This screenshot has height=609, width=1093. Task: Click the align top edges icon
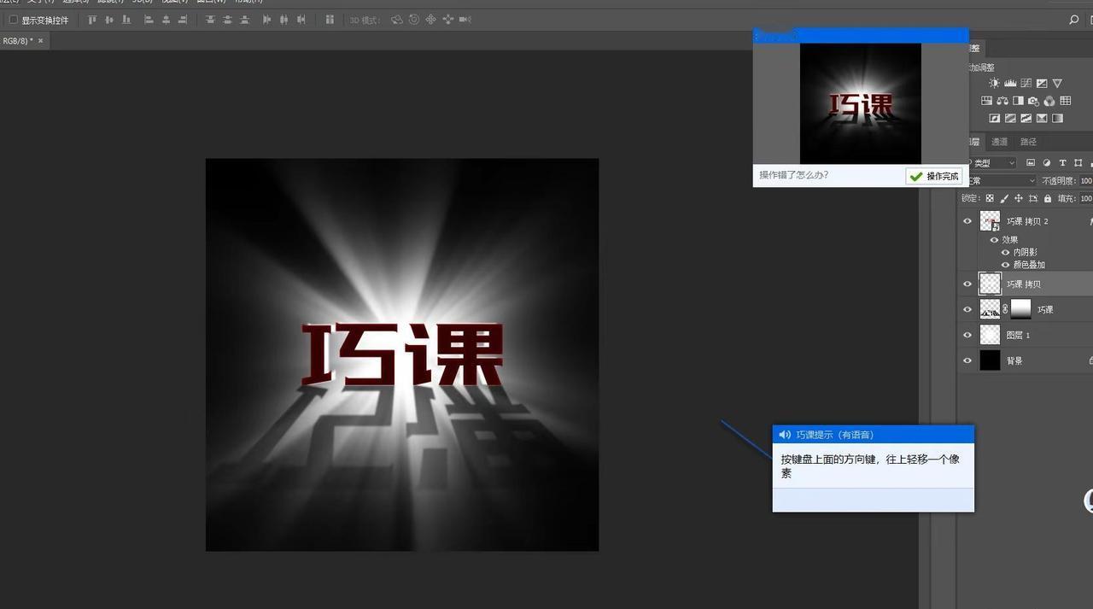coord(92,20)
